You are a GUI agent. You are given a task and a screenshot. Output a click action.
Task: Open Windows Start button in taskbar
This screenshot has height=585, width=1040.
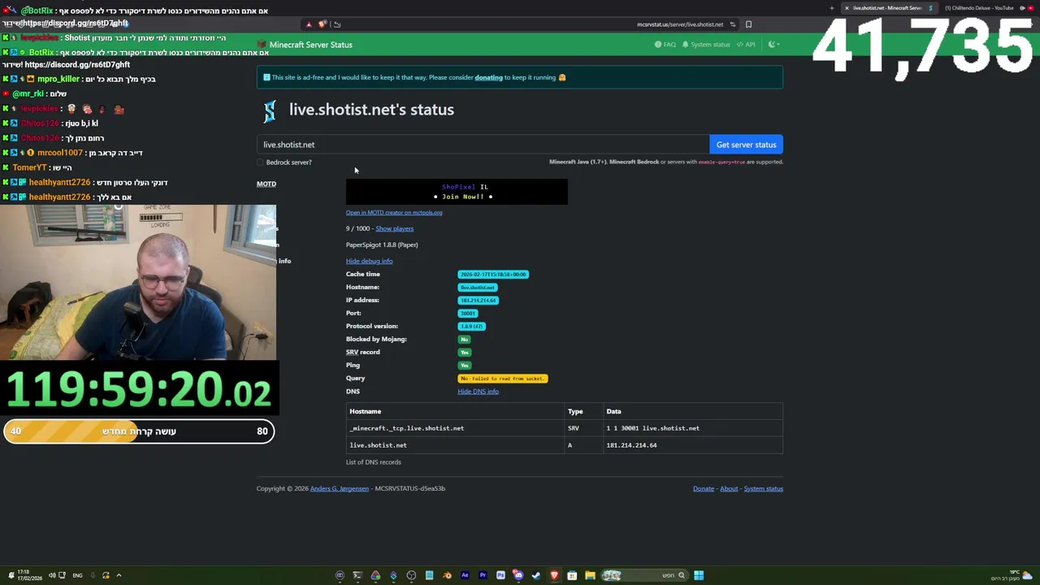[x=699, y=575]
